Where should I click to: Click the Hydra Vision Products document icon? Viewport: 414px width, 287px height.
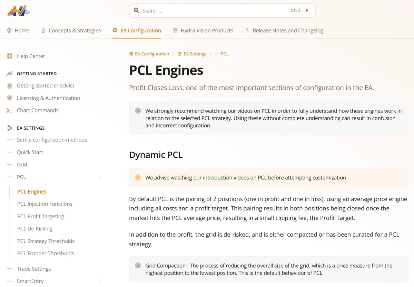(175, 30)
